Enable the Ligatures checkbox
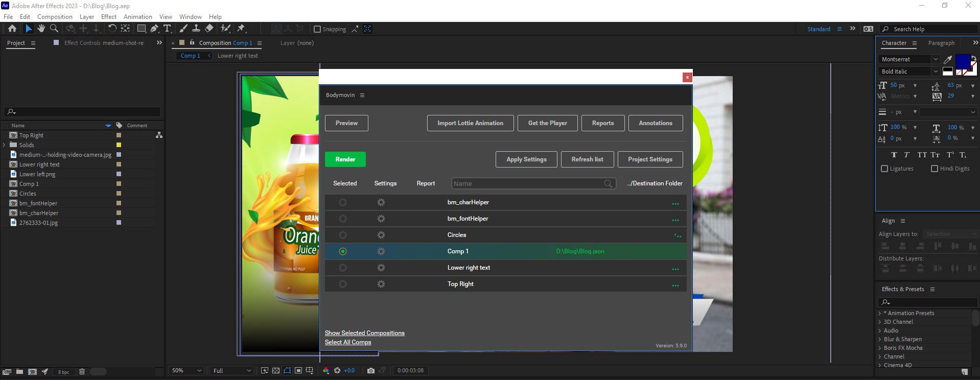This screenshot has width=980, height=380. click(x=884, y=169)
